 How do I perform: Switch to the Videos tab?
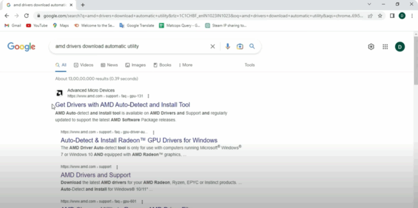tap(84, 65)
